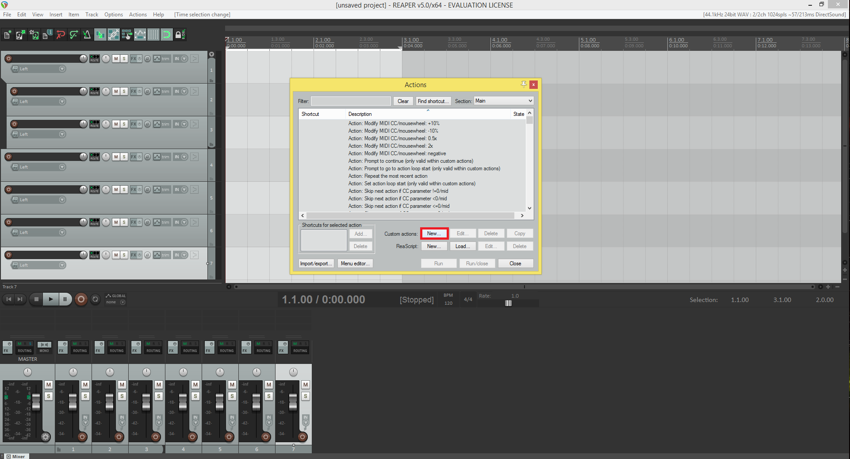Toggle the metronome icon in toolbar
Image resolution: width=850 pixels, height=459 pixels.
click(87, 34)
